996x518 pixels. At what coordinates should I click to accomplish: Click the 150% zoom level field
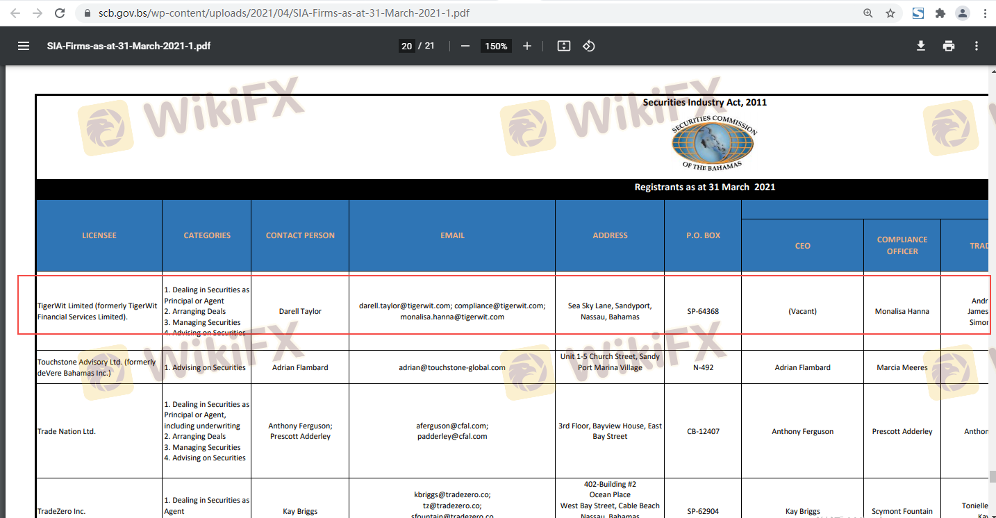496,46
